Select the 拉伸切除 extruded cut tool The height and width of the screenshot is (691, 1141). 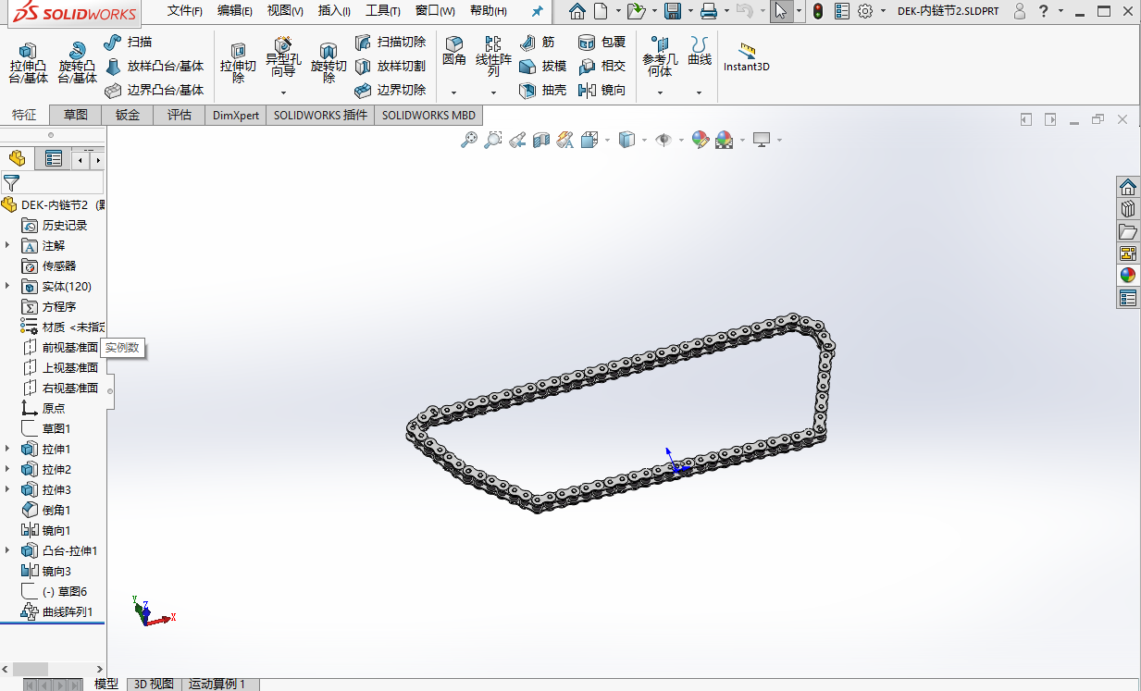tap(238, 63)
